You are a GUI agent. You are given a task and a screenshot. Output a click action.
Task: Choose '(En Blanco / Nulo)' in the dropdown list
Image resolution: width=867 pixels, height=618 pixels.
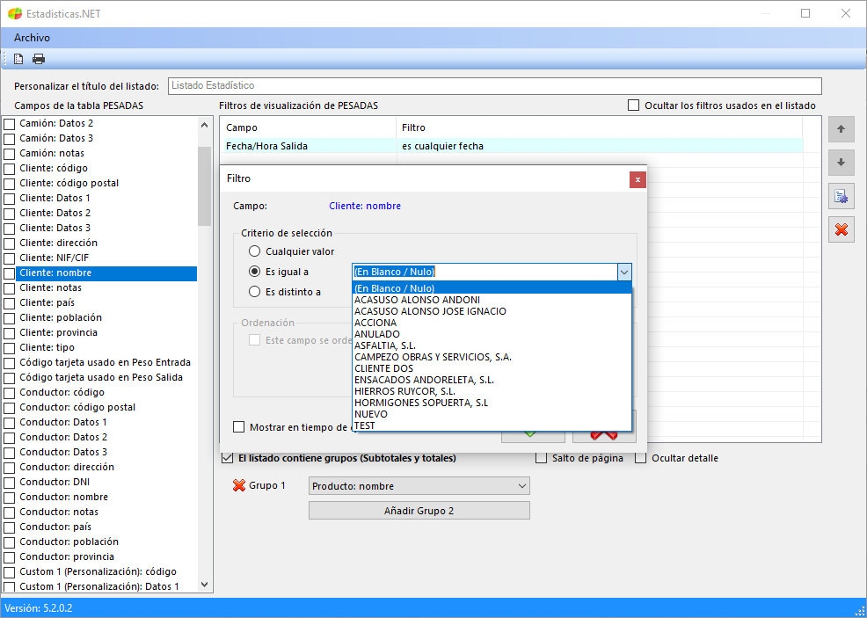492,288
